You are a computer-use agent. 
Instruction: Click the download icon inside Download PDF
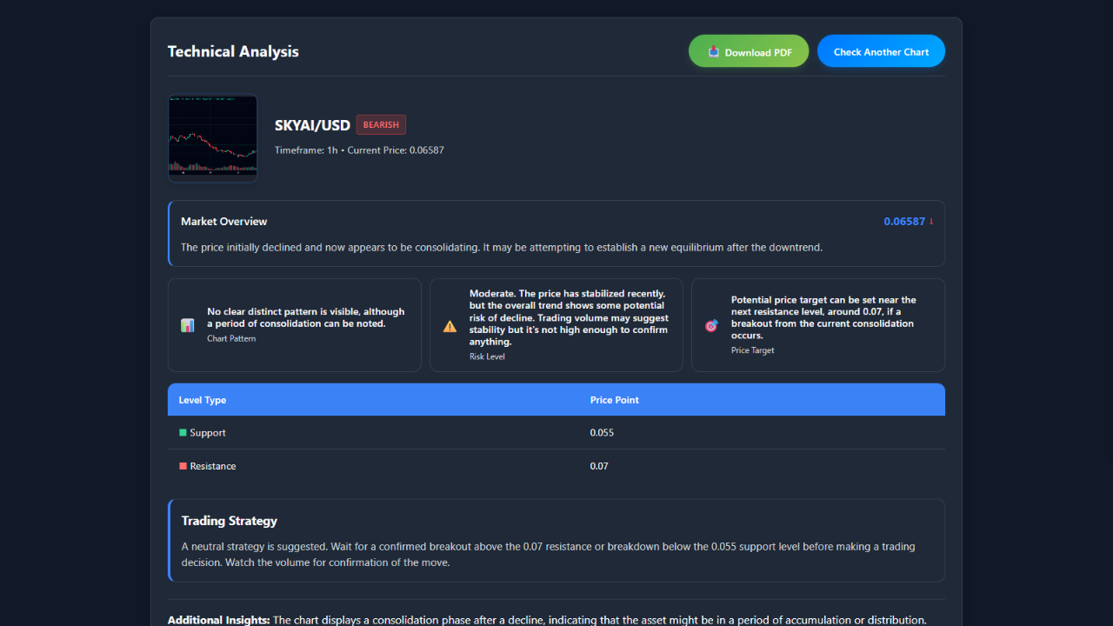tap(715, 50)
